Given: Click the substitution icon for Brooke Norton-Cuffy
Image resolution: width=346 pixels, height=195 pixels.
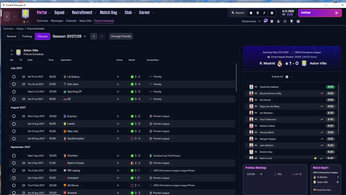Looking at the screenshot, I should pos(322,93).
